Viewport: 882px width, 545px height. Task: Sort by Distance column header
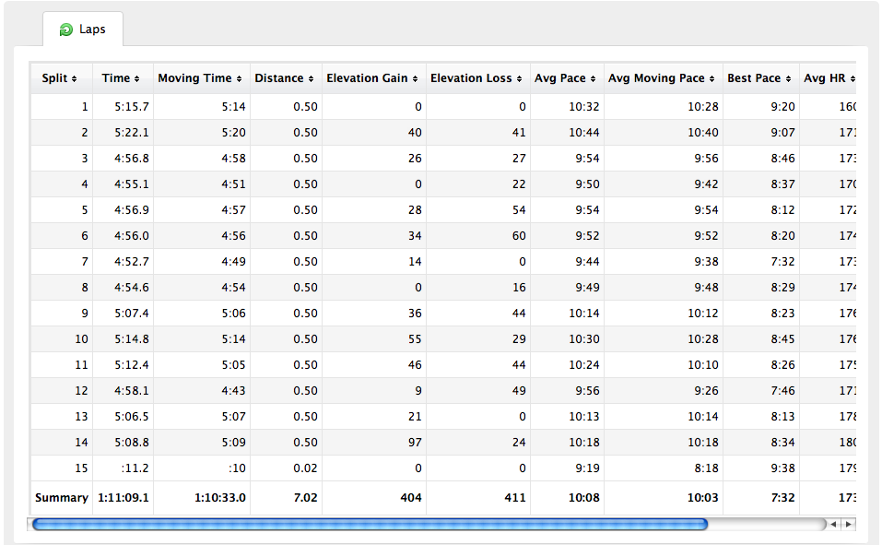coord(286,78)
